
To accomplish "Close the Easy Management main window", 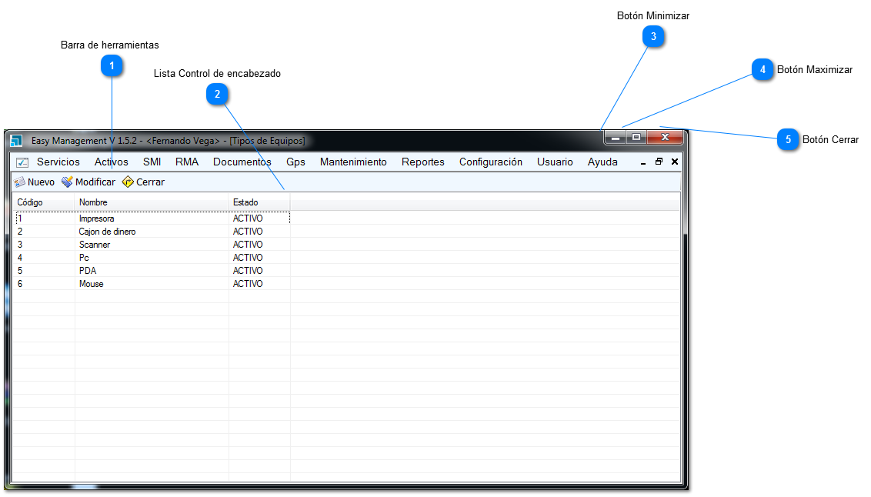I will point(665,137).
